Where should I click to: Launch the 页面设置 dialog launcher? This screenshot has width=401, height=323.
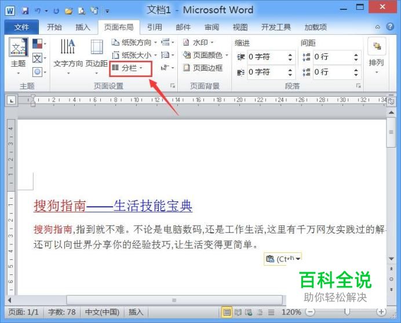173,86
